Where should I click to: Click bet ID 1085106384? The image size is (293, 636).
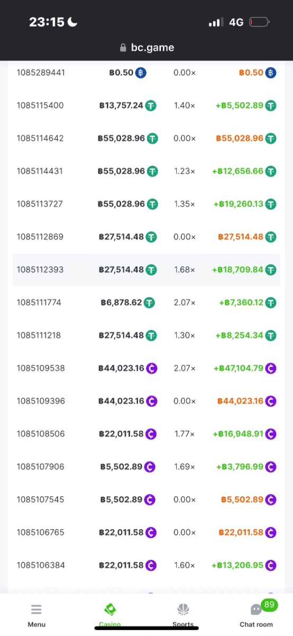pos(41,566)
